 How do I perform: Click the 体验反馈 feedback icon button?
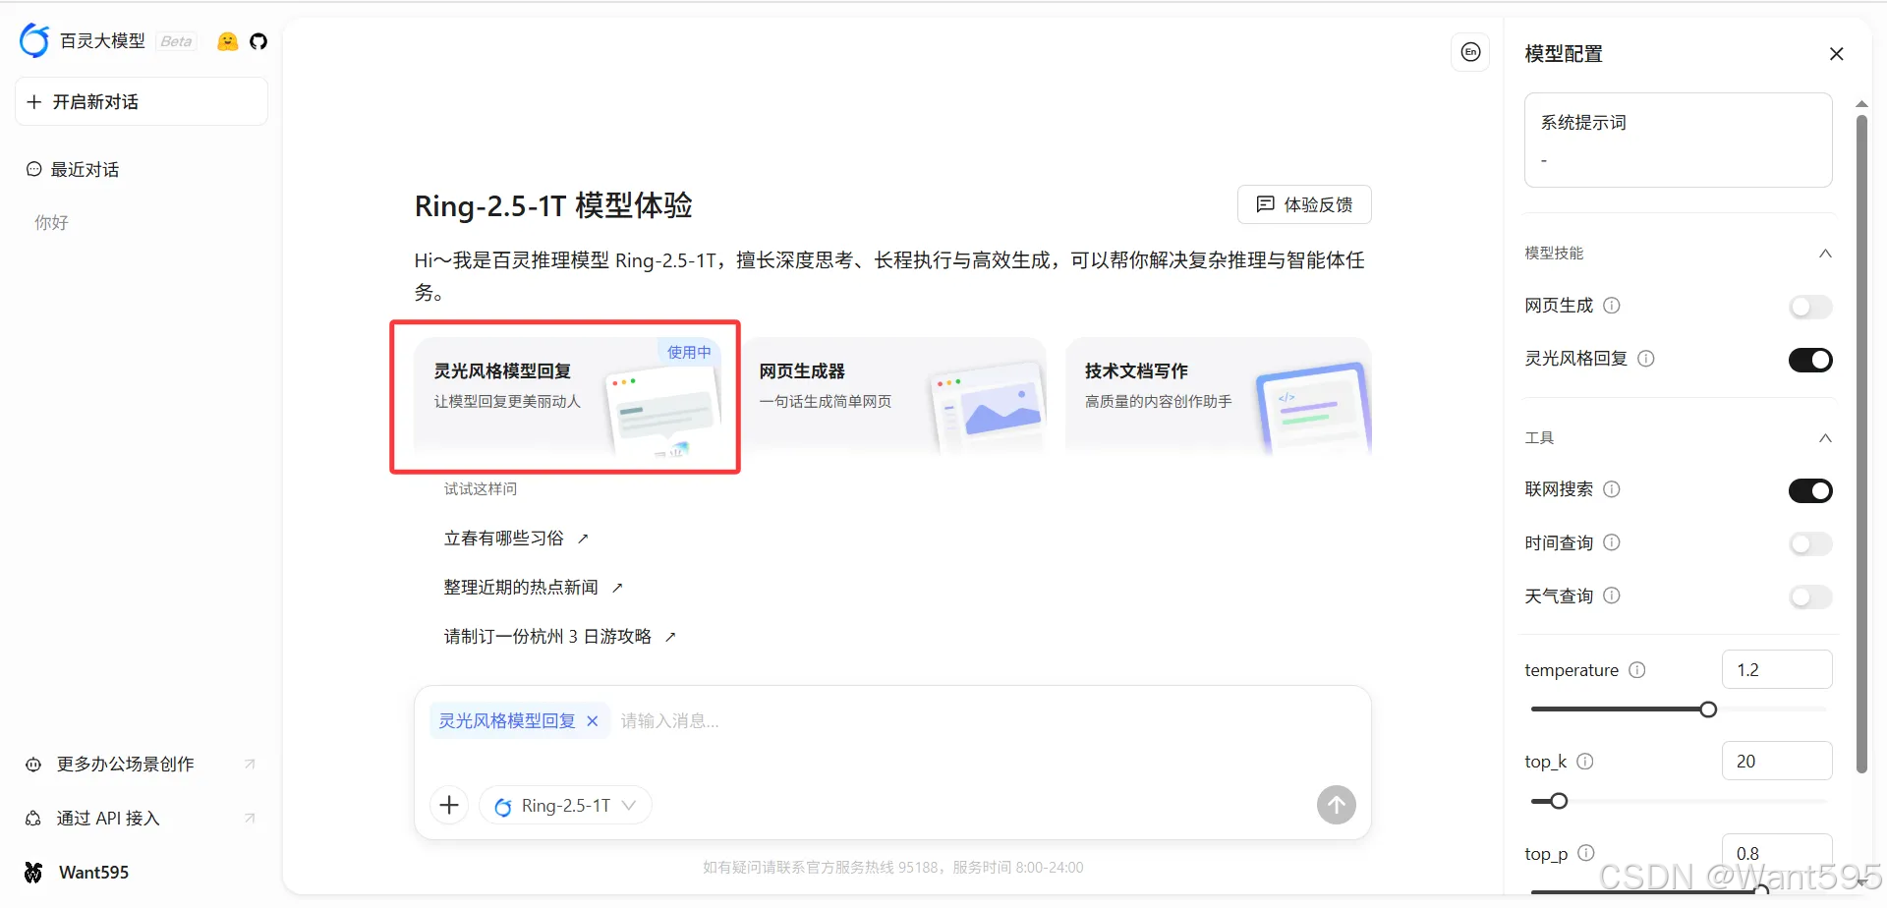(1267, 204)
